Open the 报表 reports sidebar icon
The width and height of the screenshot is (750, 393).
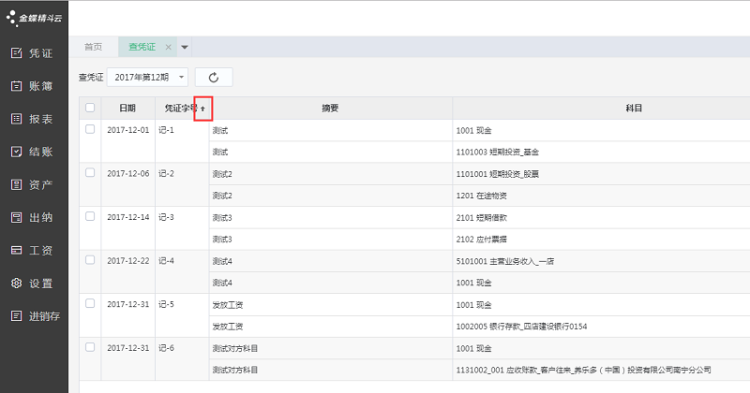(x=16, y=119)
